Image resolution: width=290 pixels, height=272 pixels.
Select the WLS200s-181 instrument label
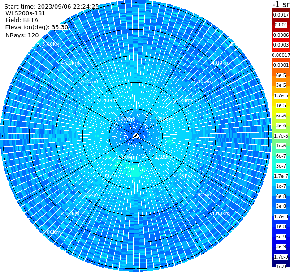tap(26, 13)
